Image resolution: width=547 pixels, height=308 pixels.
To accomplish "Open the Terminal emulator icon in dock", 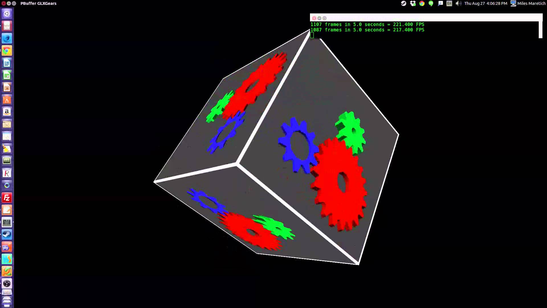I will (x=7, y=223).
